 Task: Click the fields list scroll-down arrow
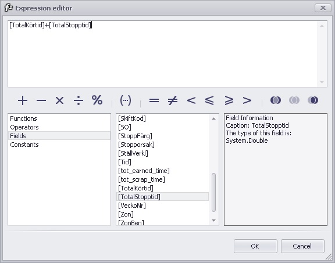(x=213, y=221)
